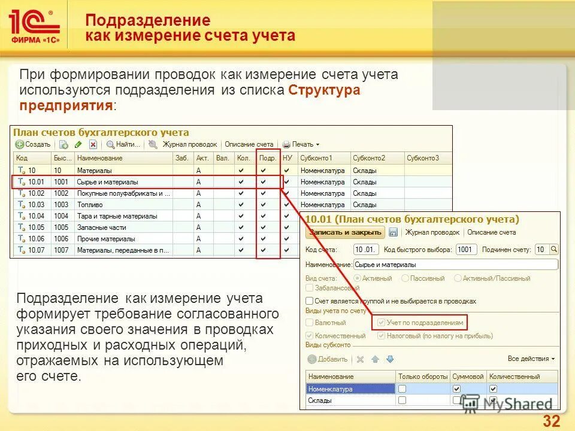Enable the Валютный checkbox
The width and height of the screenshot is (575, 431).
(309, 323)
